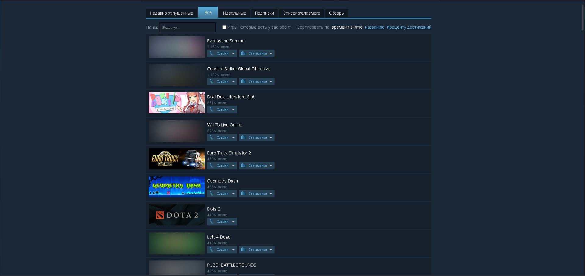The width and height of the screenshot is (585, 276).
Task: Open Counter-Strike: Global Offensive title link
Action: pos(239,69)
